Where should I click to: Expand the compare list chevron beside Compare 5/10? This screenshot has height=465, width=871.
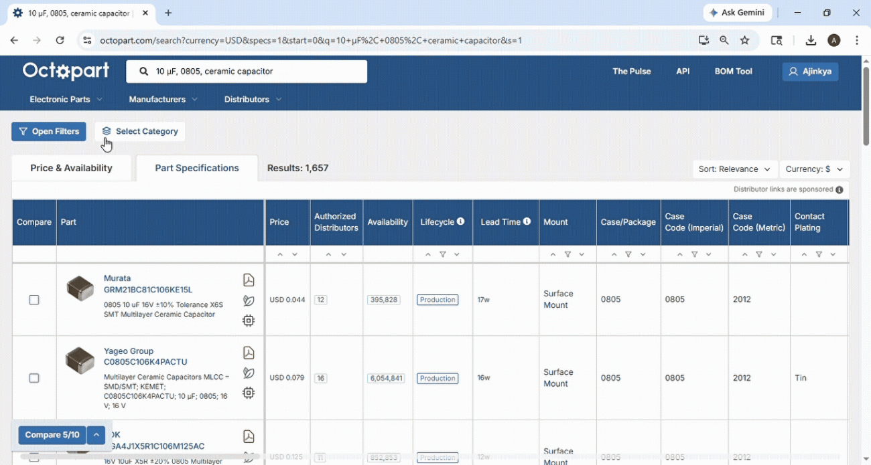[x=96, y=436]
